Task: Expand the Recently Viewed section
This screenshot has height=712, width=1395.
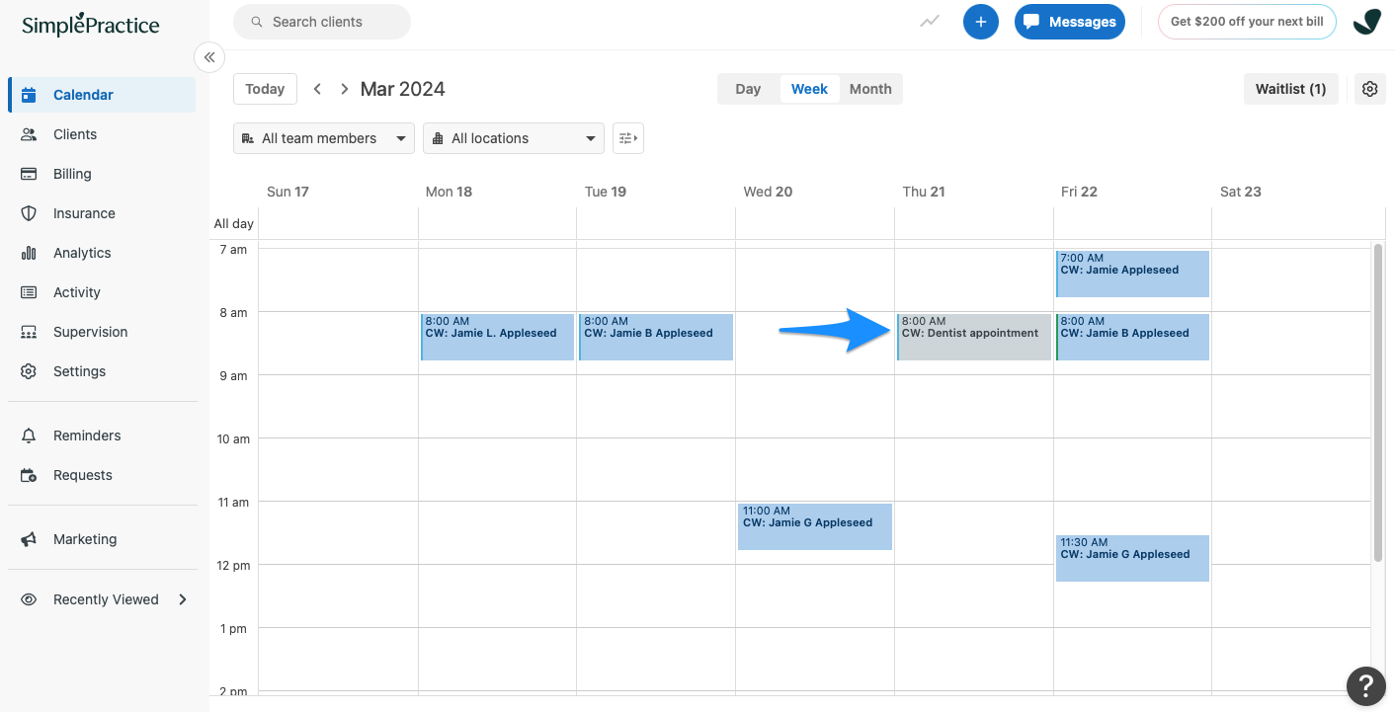Action: pos(106,598)
